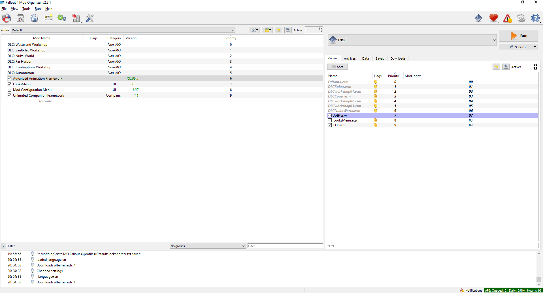The image size is (543, 293).
Task: Open the Run menu
Action: point(38,9)
